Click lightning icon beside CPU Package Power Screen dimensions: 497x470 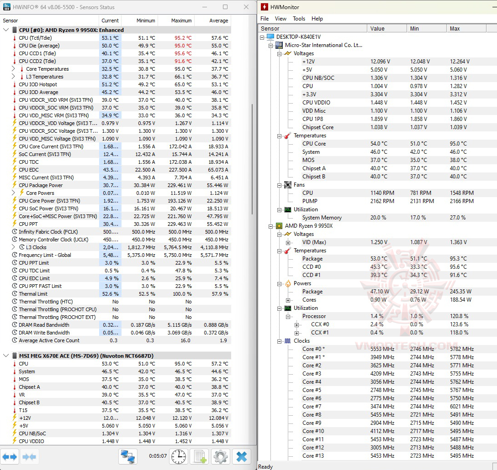pos(14,185)
